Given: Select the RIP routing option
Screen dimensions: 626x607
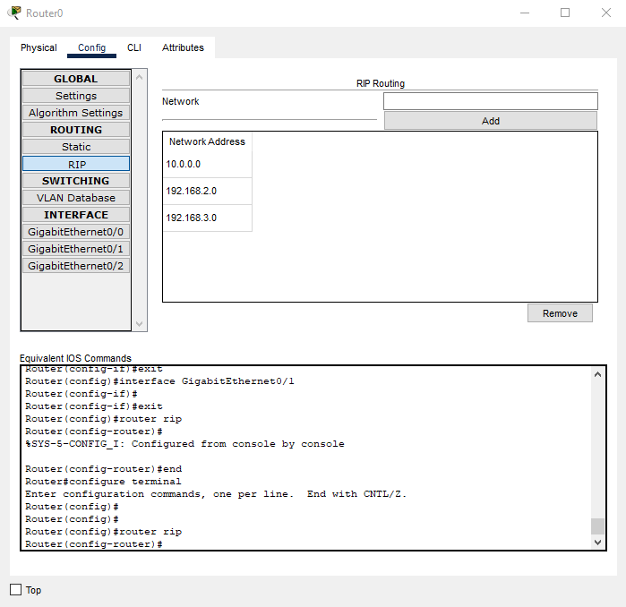Looking at the screenshot, I should [x=76, y=164].
